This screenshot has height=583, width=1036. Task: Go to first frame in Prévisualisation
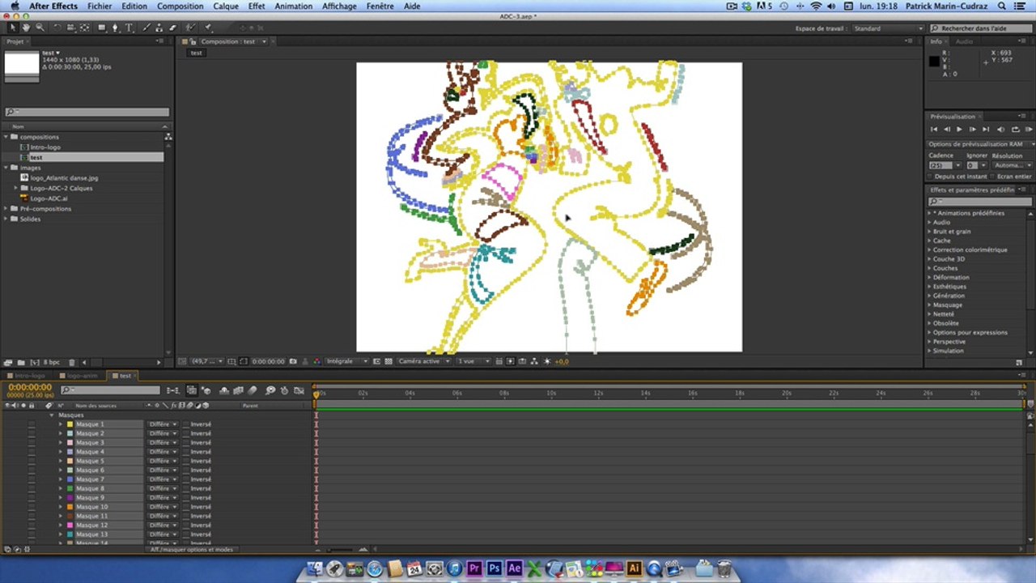coord(933,130)
